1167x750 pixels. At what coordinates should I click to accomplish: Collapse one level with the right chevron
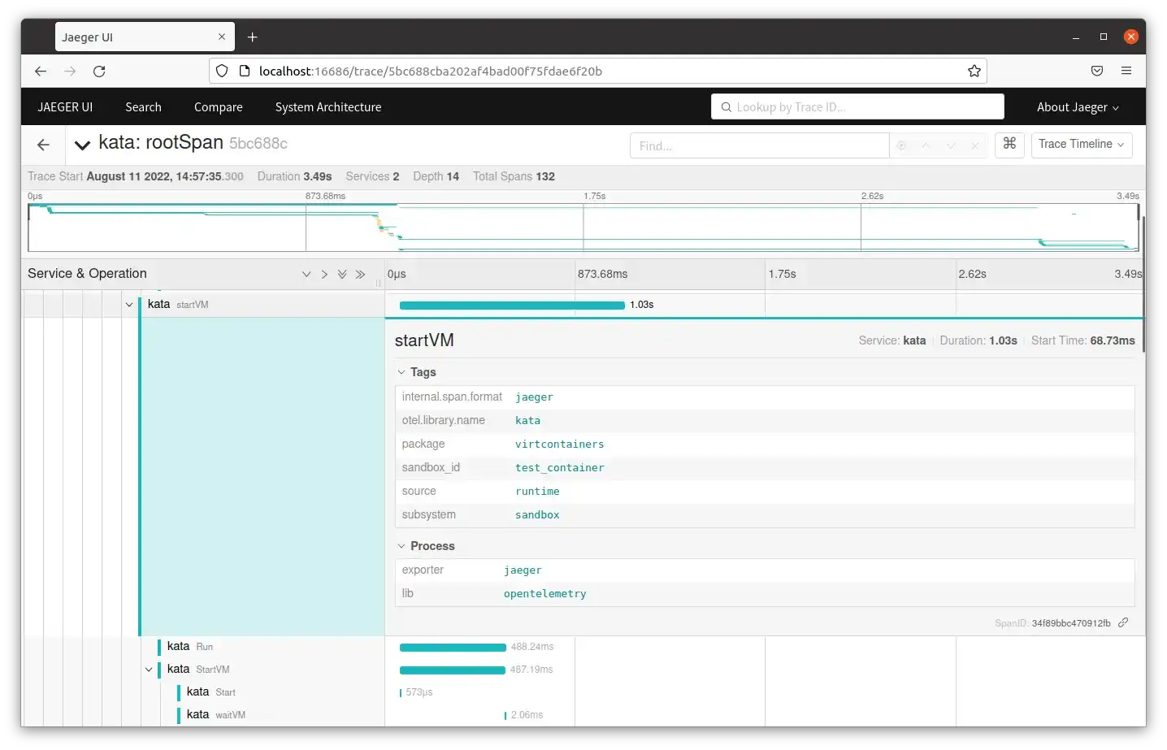tap(324, 275)
